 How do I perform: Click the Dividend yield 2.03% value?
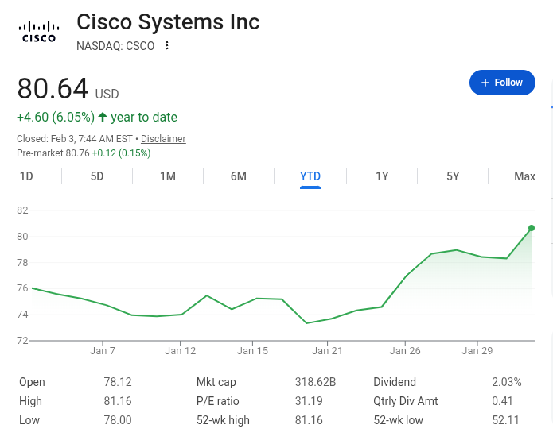tap(507, 382)
